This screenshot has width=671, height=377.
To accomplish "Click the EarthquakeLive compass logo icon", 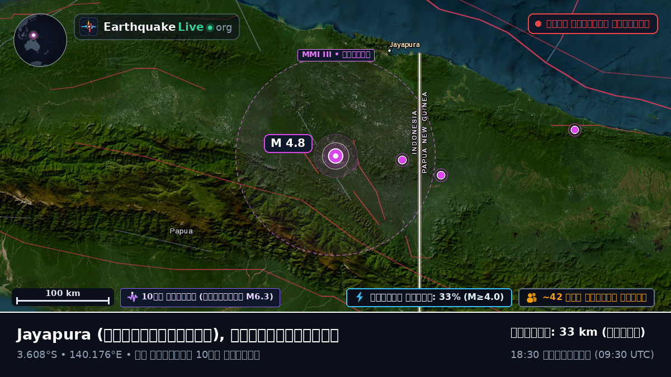I will point(89,27).
